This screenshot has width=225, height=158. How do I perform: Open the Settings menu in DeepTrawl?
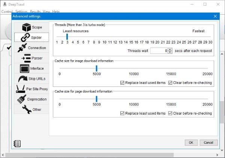(21, 12)
